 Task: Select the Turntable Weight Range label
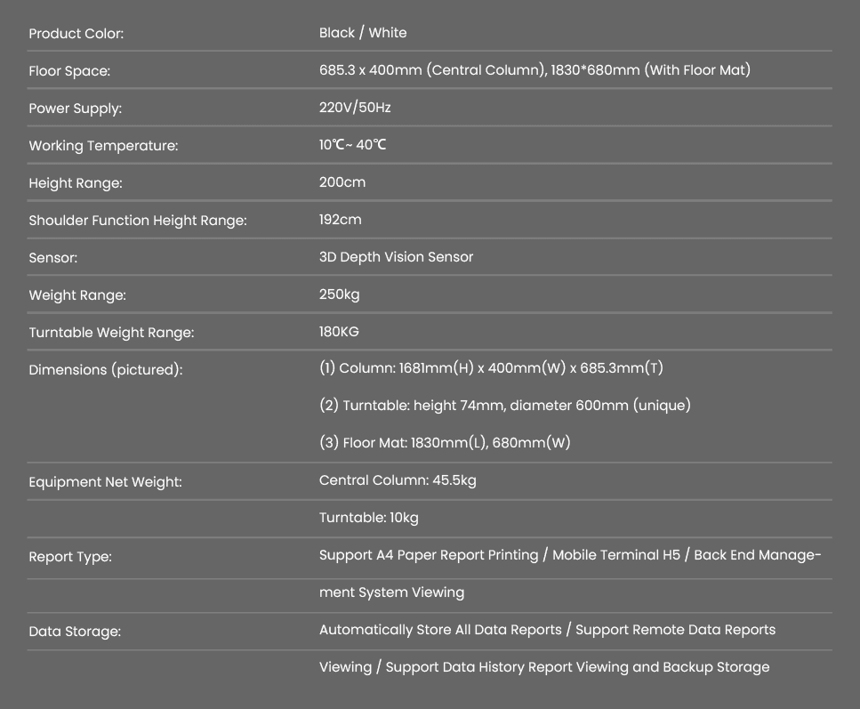pos(111,333)
